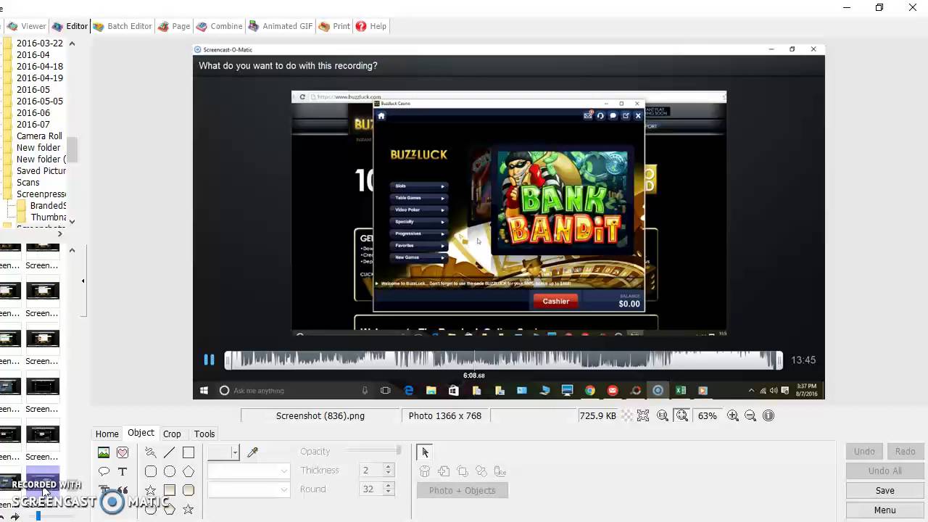928x522 pixels.
Task: Pick a color with the eyedropper
Action: click(x=252, y=452)
